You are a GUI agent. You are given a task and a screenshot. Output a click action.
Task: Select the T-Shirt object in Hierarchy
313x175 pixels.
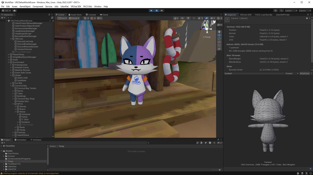[25, 119]
